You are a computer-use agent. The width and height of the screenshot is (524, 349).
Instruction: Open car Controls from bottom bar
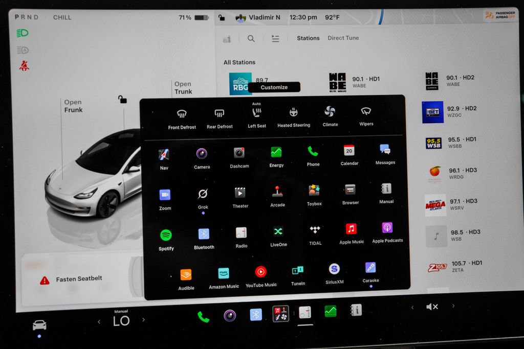click(x=39, y=324)
